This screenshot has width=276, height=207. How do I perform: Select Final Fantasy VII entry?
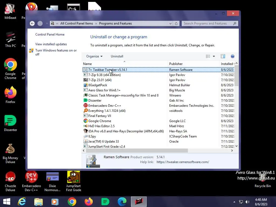pyautogui.click(x=100, y=116)
